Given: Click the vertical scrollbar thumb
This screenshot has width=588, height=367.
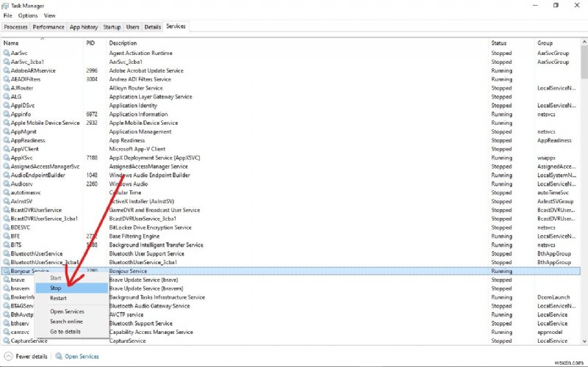Looking at the screenshot, I should point(584,62).
